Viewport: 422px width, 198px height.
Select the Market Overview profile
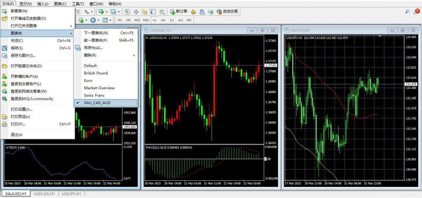(x=105, y=88)
